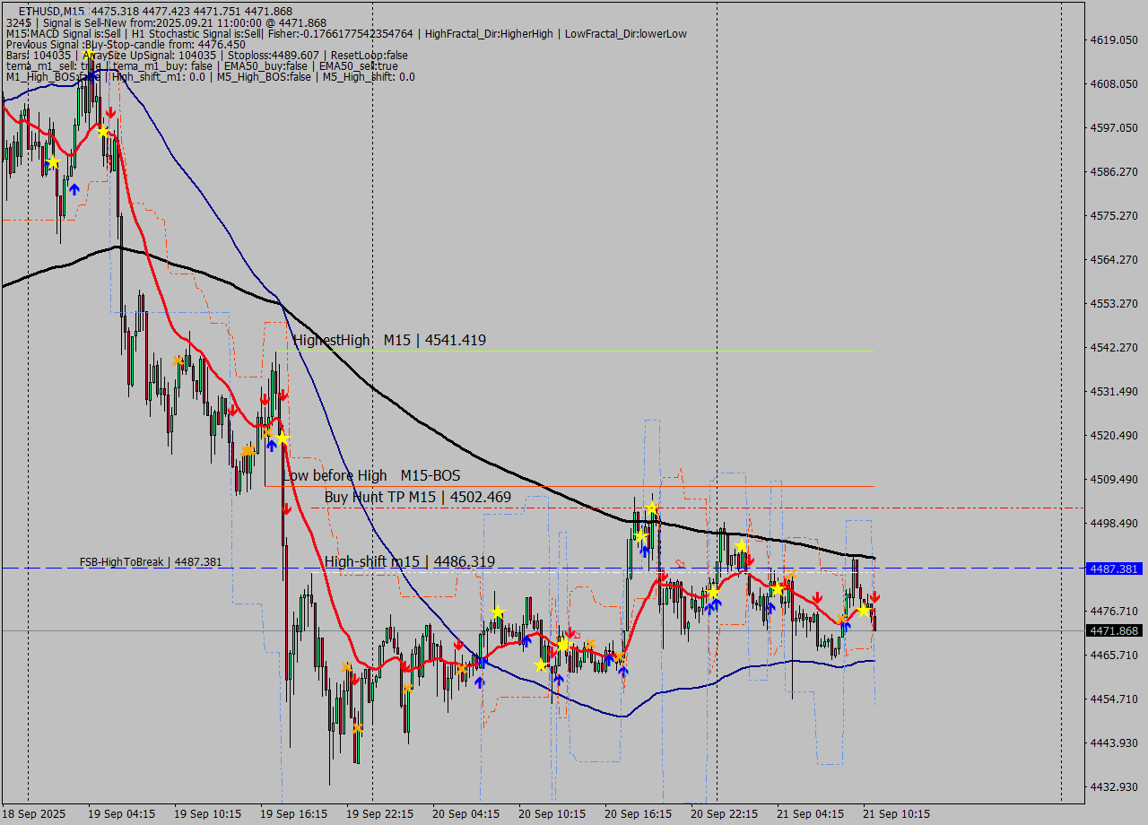Click the blue up arrow below the 18 Sep candles
Image resolution: width=1148 pixels, height=825 pixels.
coord(74,190)
